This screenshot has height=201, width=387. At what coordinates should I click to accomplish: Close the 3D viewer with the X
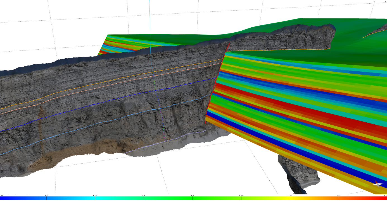click(x=385, y=2)
